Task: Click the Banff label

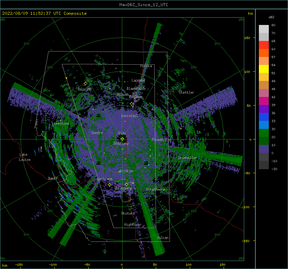Action: (53, 178)
